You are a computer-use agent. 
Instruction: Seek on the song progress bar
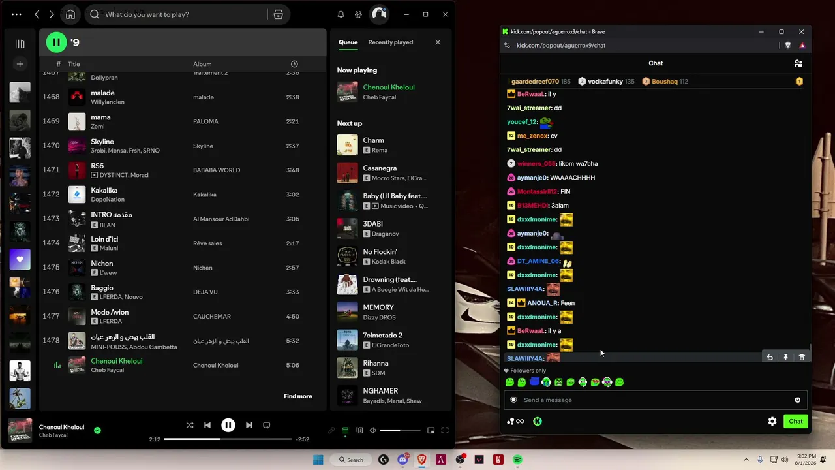pos(228,439)
